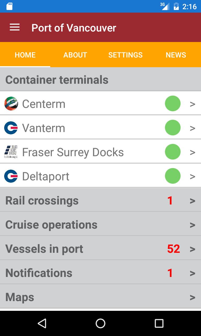The image size is (201, 336).
Task: Tap Android recent apps square button
Action: (x=159, y=323)
